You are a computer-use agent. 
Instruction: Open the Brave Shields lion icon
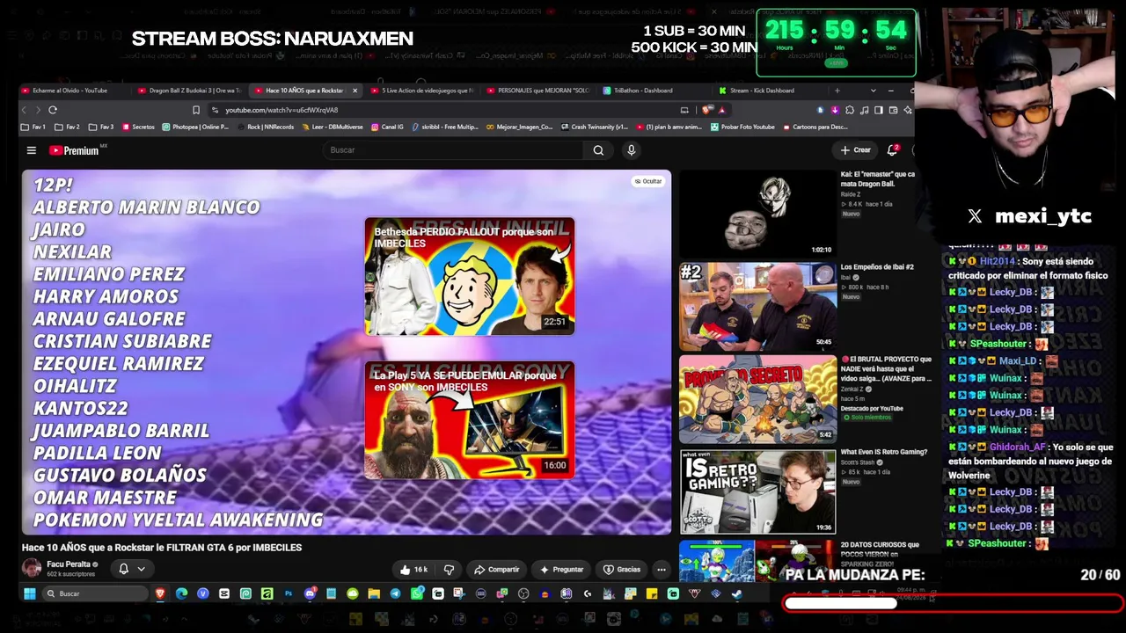coord(708,110)
